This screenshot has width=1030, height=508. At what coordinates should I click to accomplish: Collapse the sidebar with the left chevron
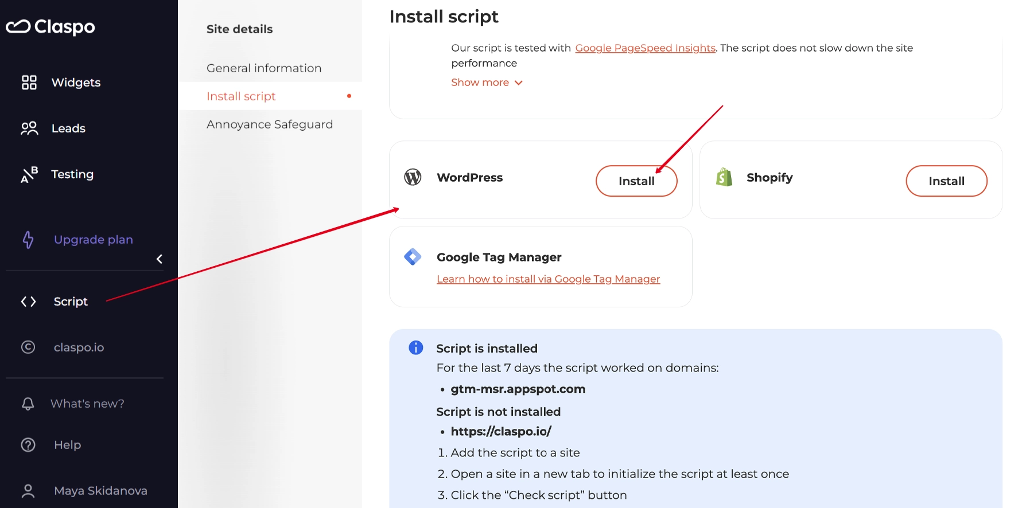point(160,259)
